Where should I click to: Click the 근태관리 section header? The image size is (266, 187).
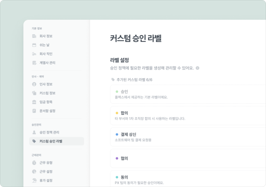click(x=36, y=155)
